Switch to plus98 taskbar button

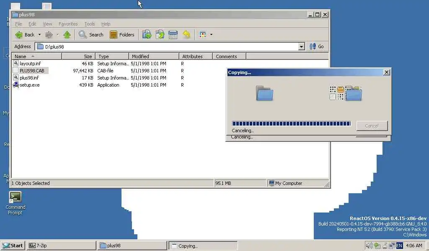click(132, 246)
